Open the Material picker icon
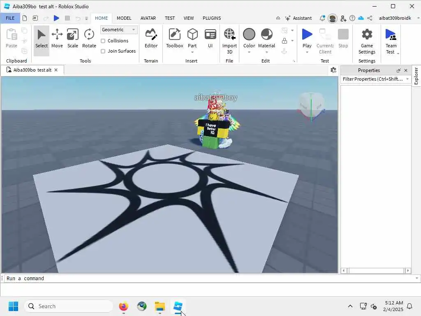 click(x=266, y=35)
